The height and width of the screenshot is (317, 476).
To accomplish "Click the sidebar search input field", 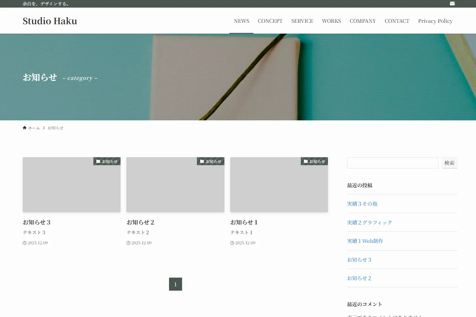I will (392, 163).
